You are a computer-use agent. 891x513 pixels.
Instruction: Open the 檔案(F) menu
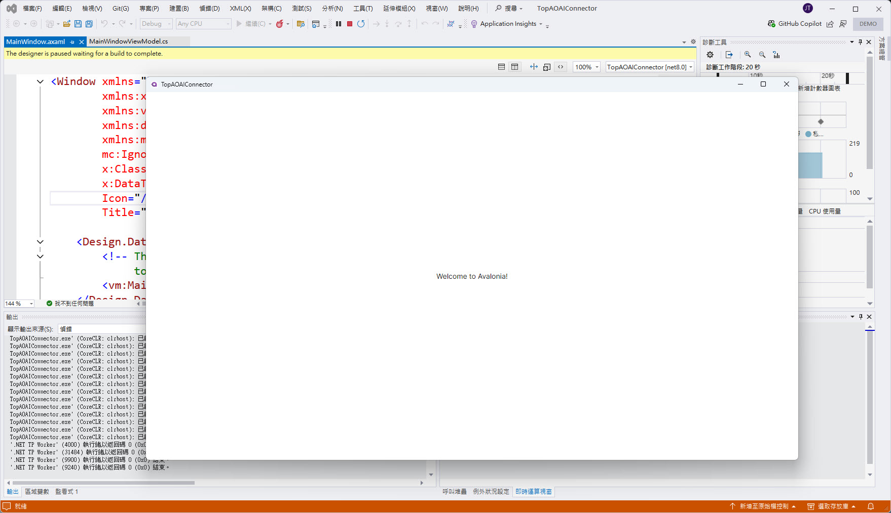[32, 9]
